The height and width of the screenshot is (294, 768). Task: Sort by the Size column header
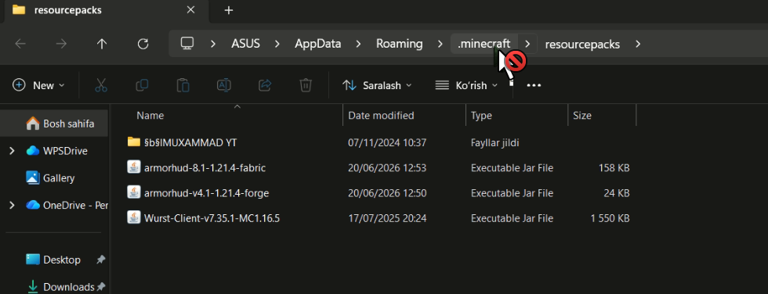[582, 116]
